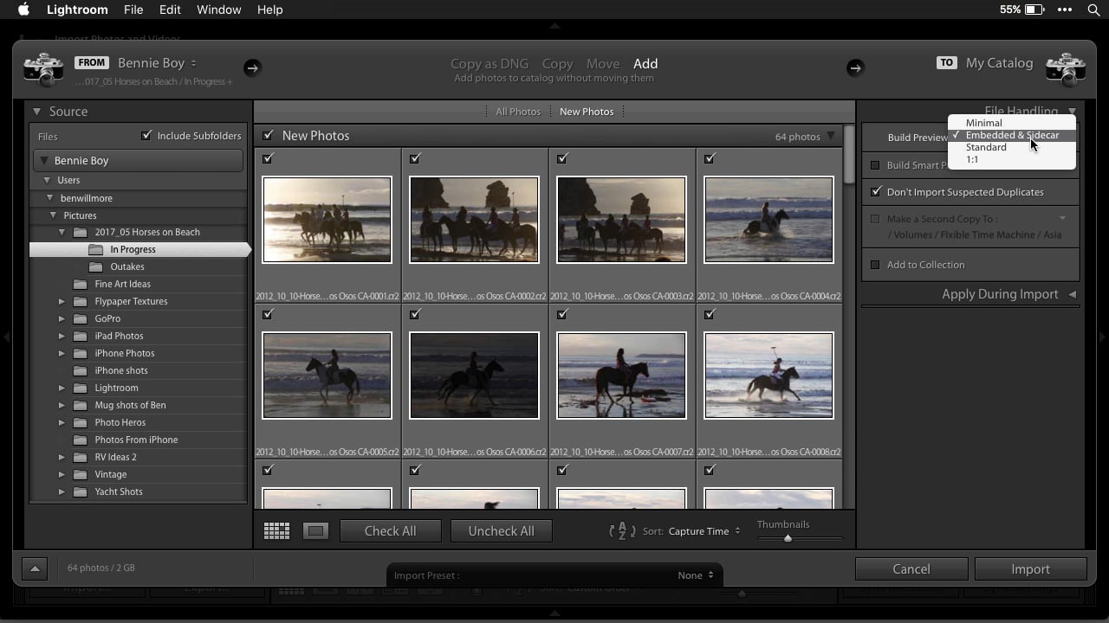Collapse the Bennie Boy volume

point(43,161)
